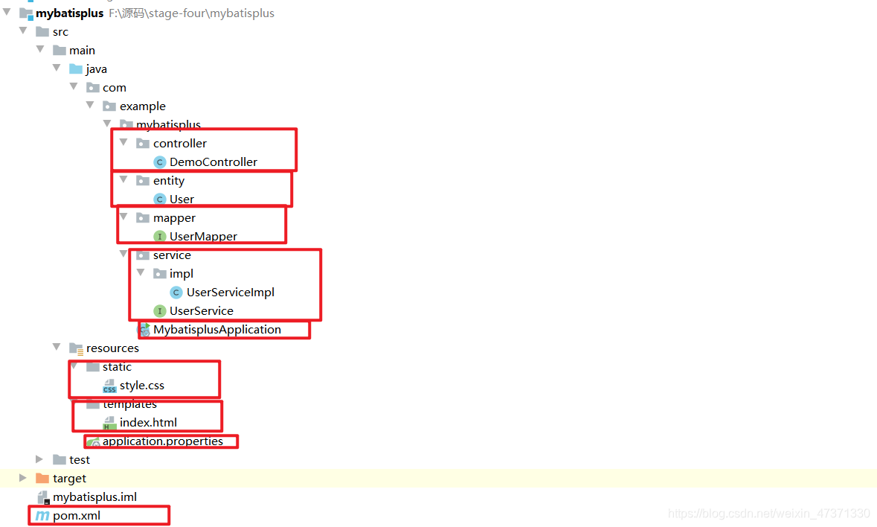Click the src folder icon
The height and width of the screenshot is (527, 877).
42,31
